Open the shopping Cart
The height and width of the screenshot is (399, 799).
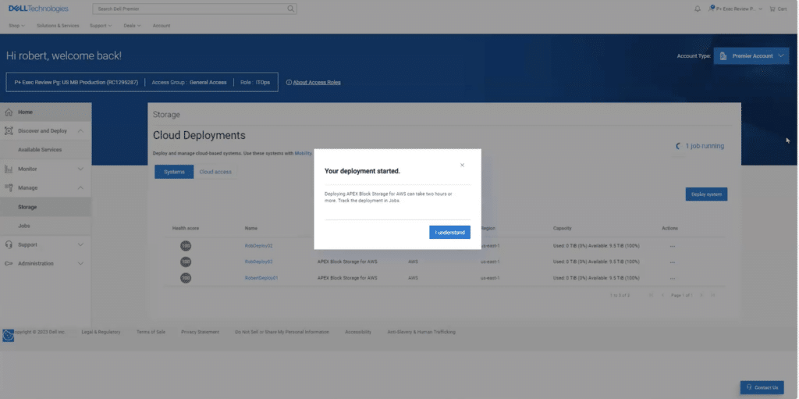(778, 9)
